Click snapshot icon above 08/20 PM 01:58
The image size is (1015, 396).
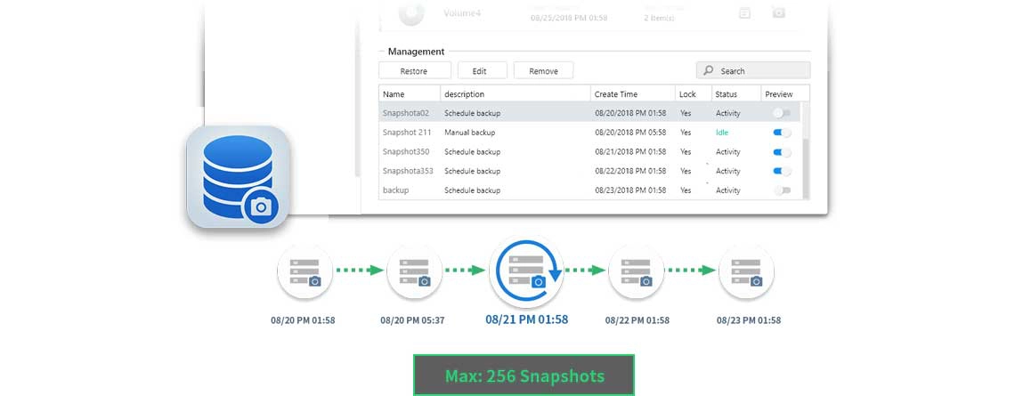point(304,271)
